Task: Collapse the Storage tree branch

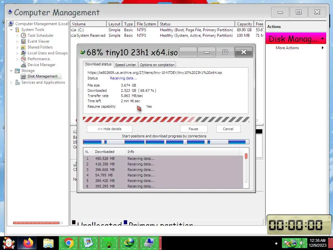Action: (11, 71)
